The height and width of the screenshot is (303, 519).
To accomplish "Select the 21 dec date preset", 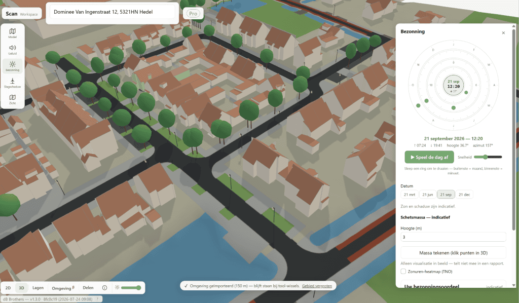I will 464,195.
